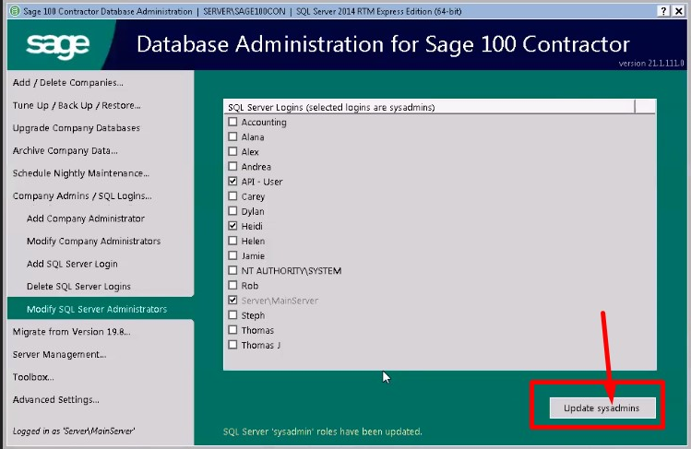The image size is (691, 449).
Task: Check the Accounting login checkbox
Action: point(232,122)
